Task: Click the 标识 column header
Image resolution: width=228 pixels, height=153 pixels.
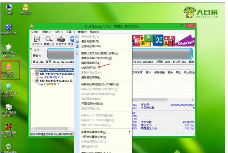Action: tap(148, 72)
